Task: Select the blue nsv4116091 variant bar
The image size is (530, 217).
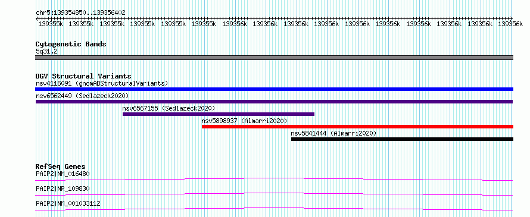Action: coord(274,89)
